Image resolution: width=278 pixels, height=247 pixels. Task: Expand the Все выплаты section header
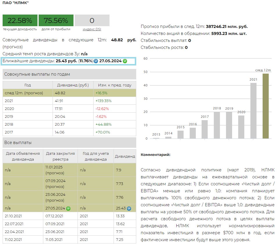click(69, 143)
